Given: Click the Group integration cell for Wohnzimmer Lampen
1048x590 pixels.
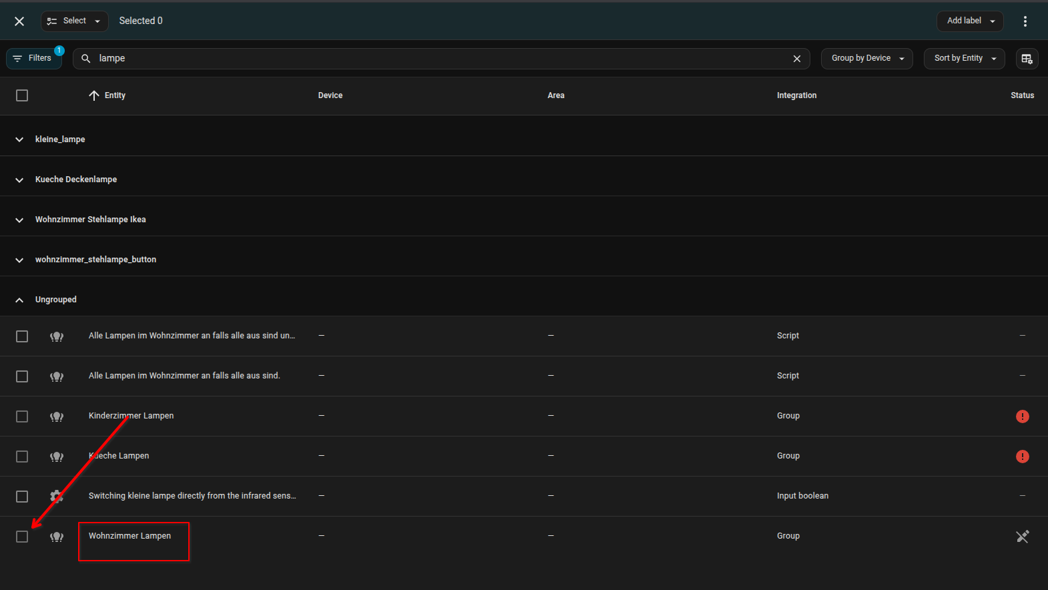Looking at the screenshot, I should tap(788, 536).
